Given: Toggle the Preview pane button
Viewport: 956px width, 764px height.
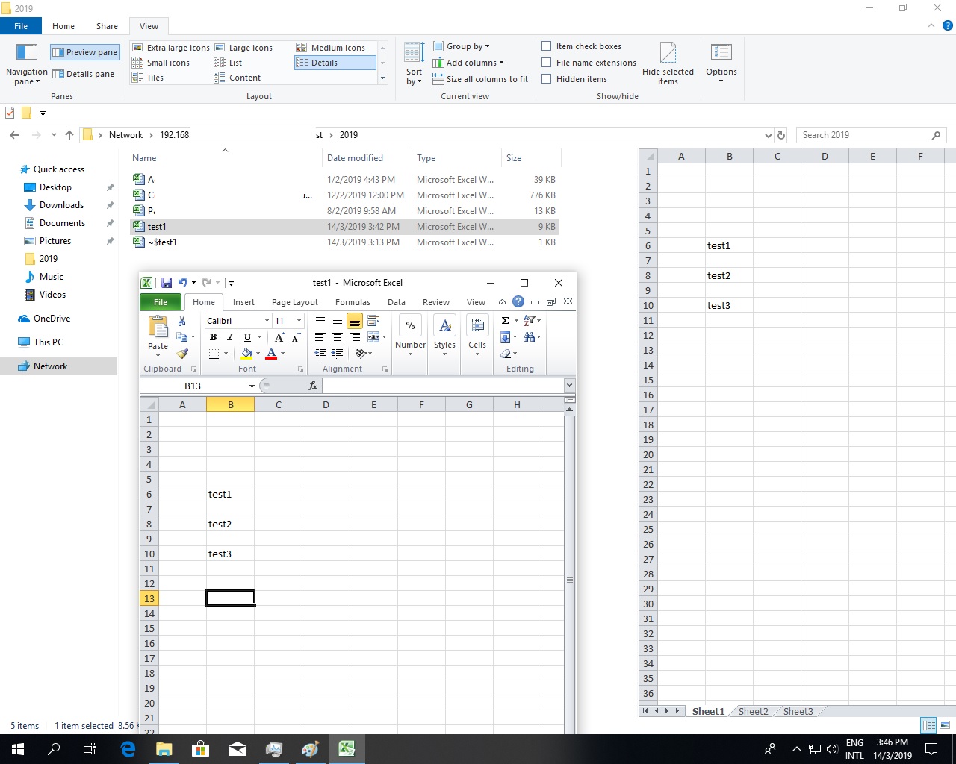Looking at the screenshot, I should 84,52.
